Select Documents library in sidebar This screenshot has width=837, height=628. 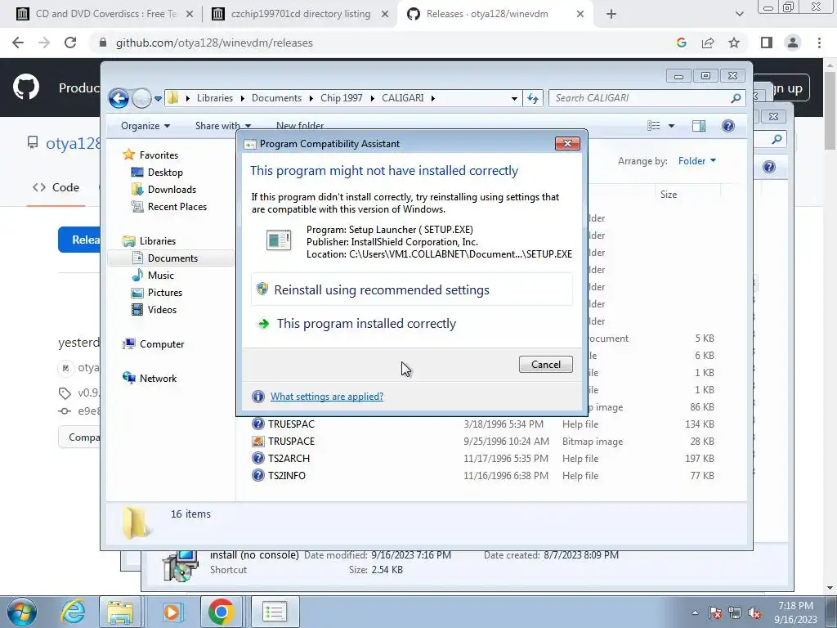coord(171,258)
